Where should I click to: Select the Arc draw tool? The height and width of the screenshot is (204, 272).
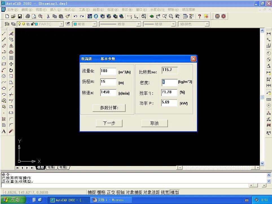tap(4, 70)
